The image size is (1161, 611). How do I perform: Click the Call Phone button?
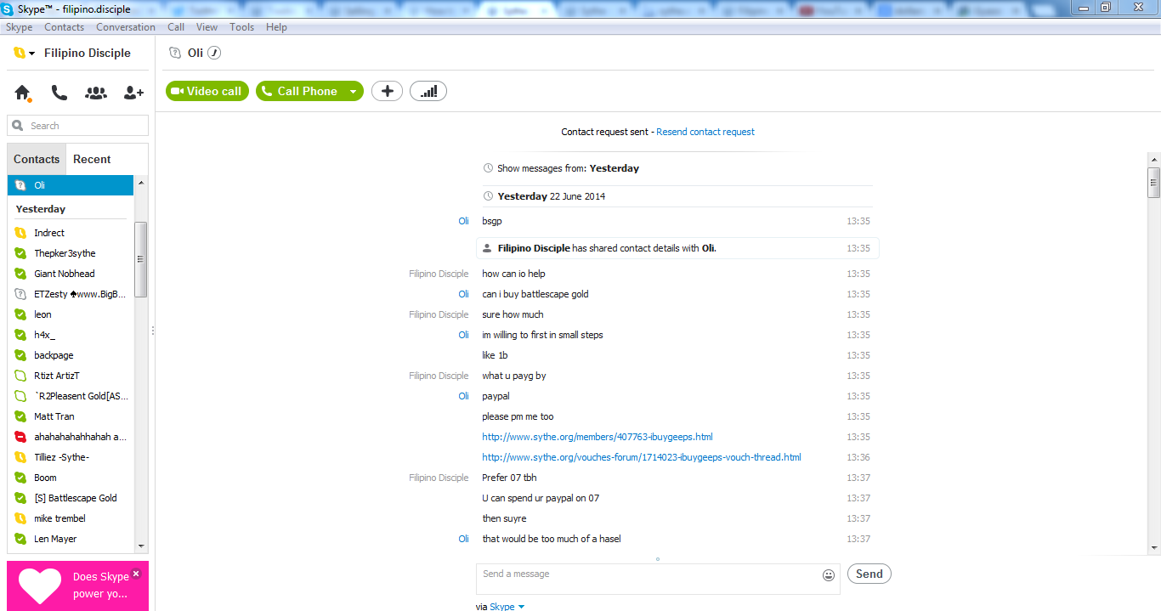[301, 91]
